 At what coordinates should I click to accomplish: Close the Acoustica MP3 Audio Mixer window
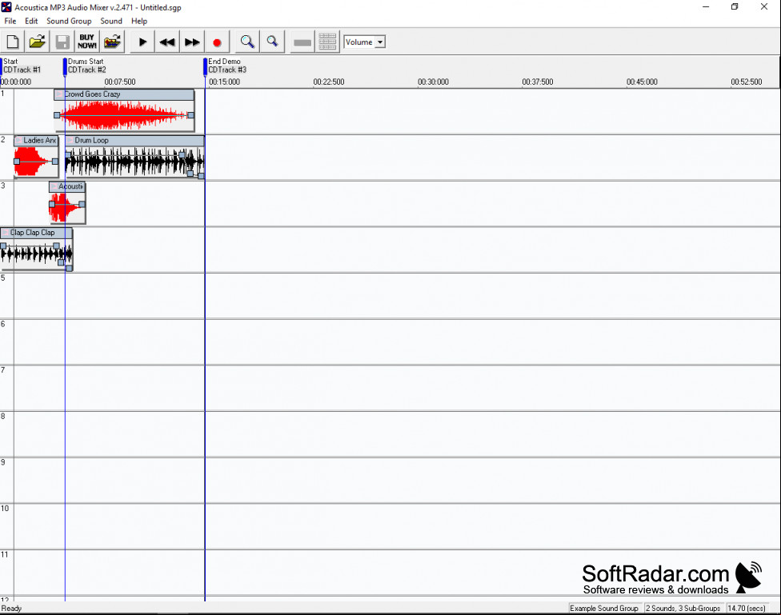[x=764, y=7]
